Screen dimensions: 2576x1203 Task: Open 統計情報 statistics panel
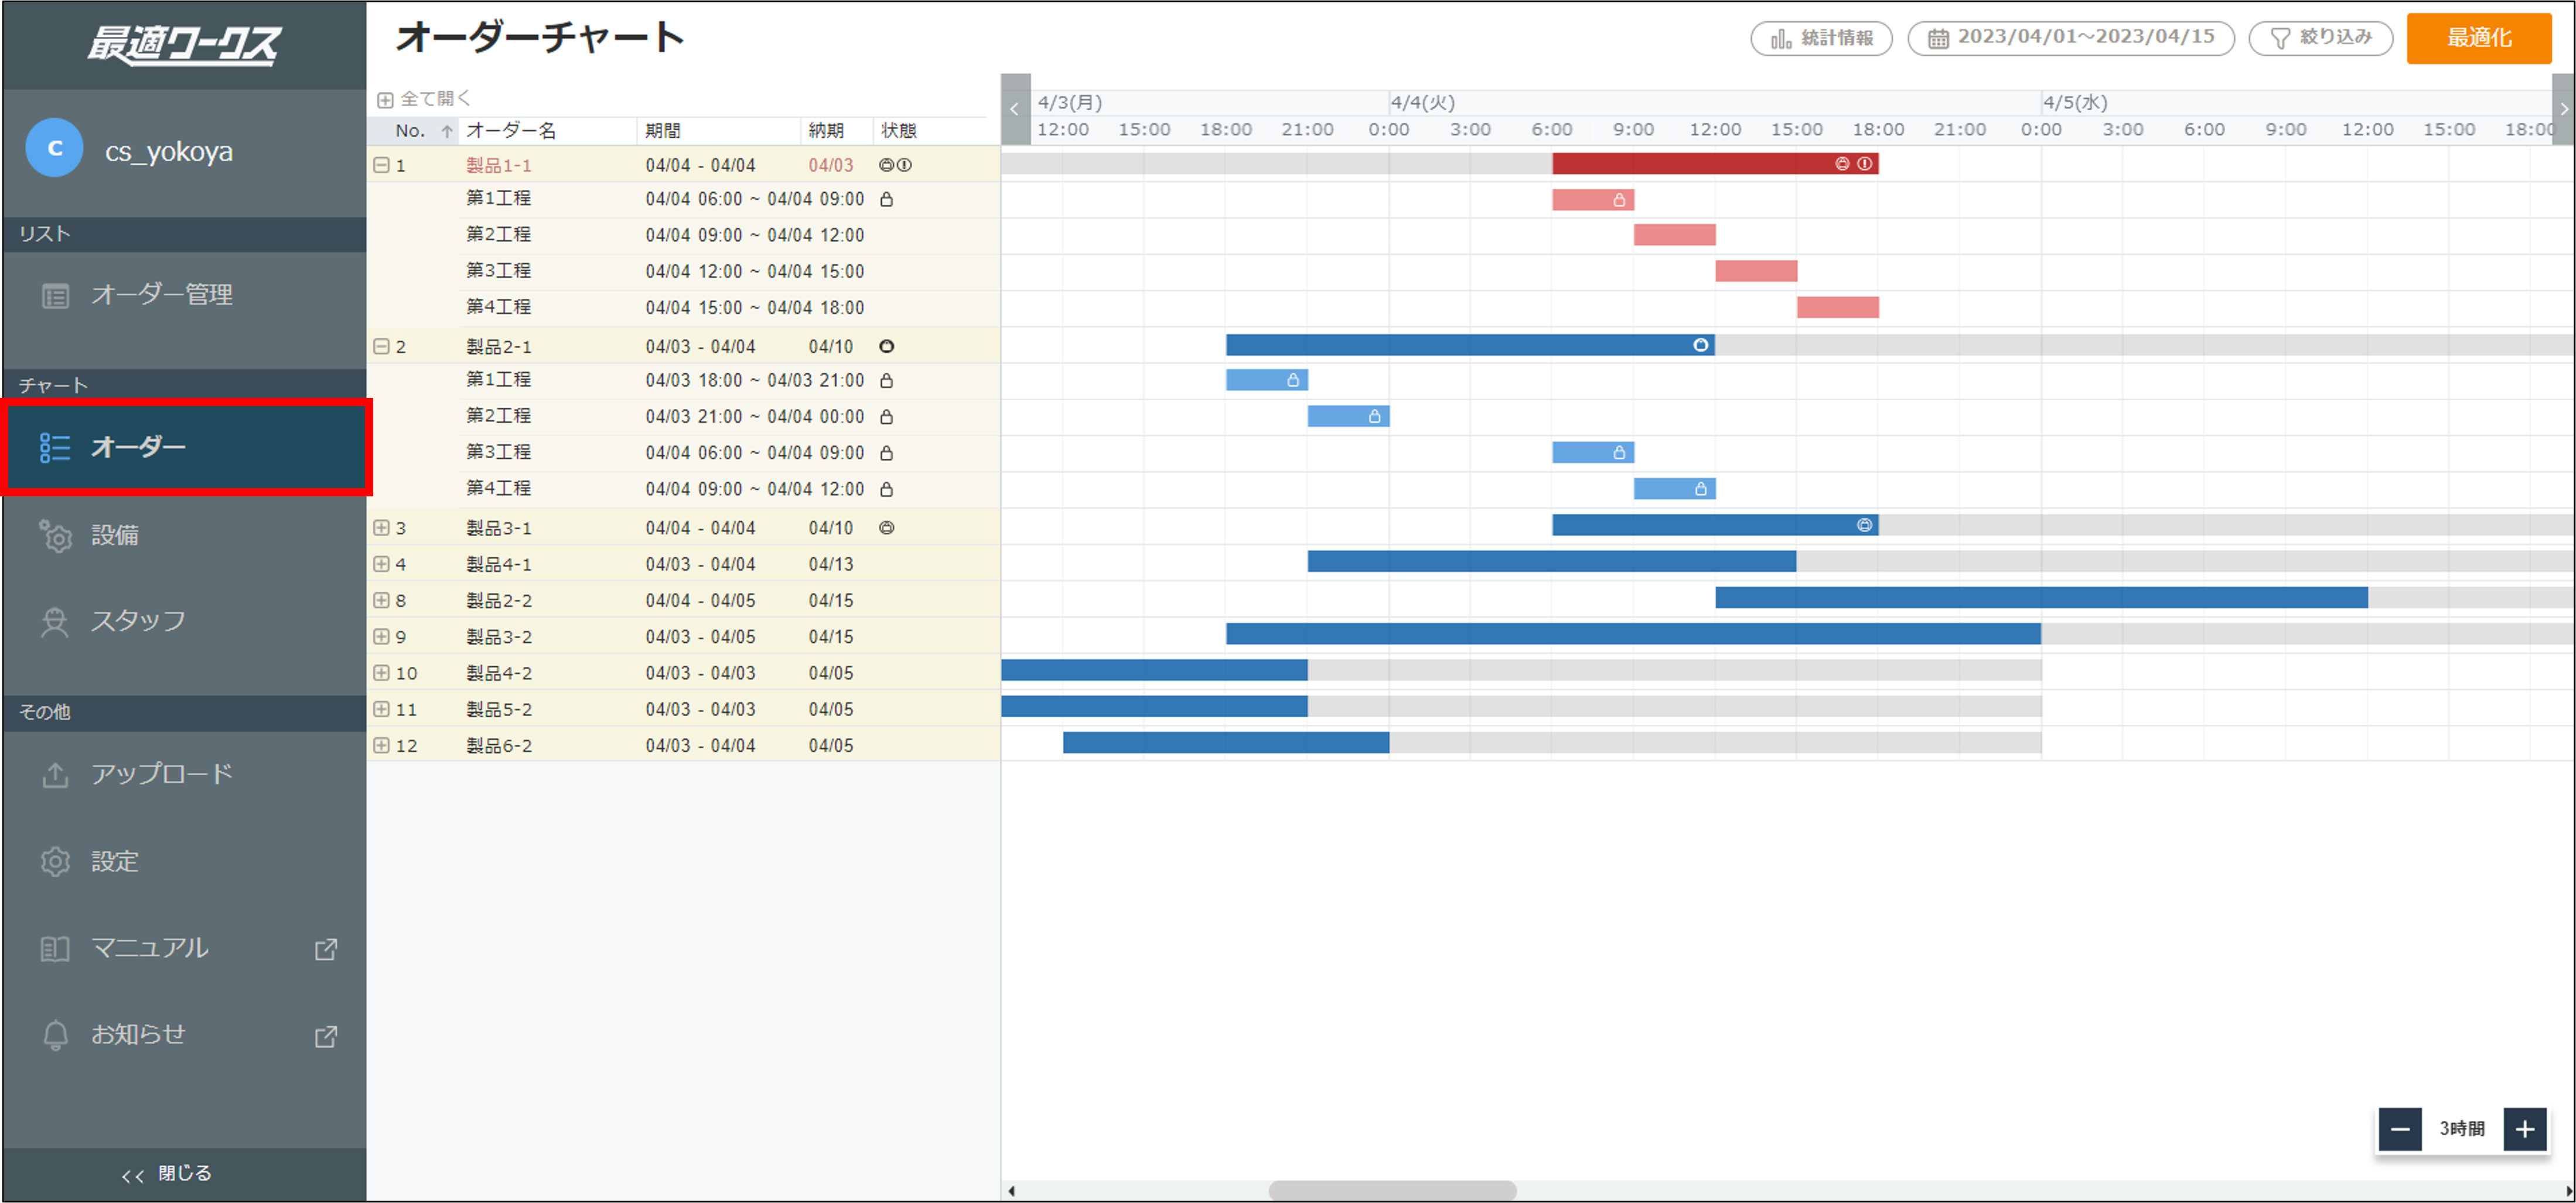pos(1821,38)
